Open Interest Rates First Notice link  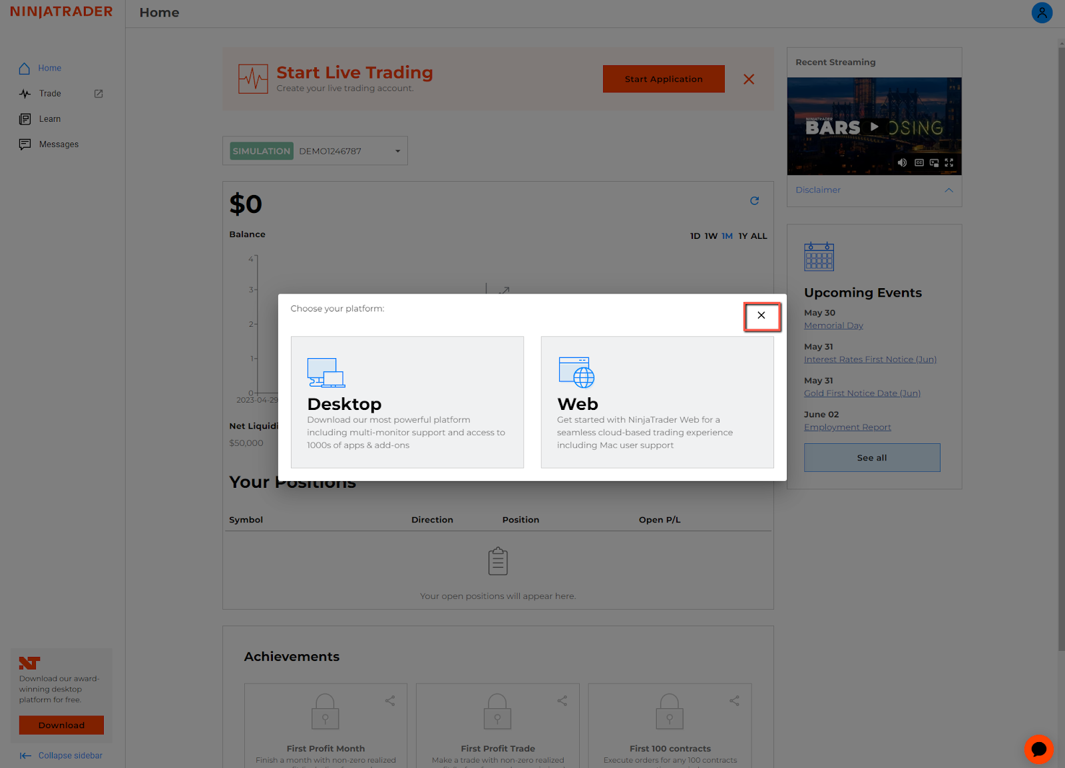(870, 359)
